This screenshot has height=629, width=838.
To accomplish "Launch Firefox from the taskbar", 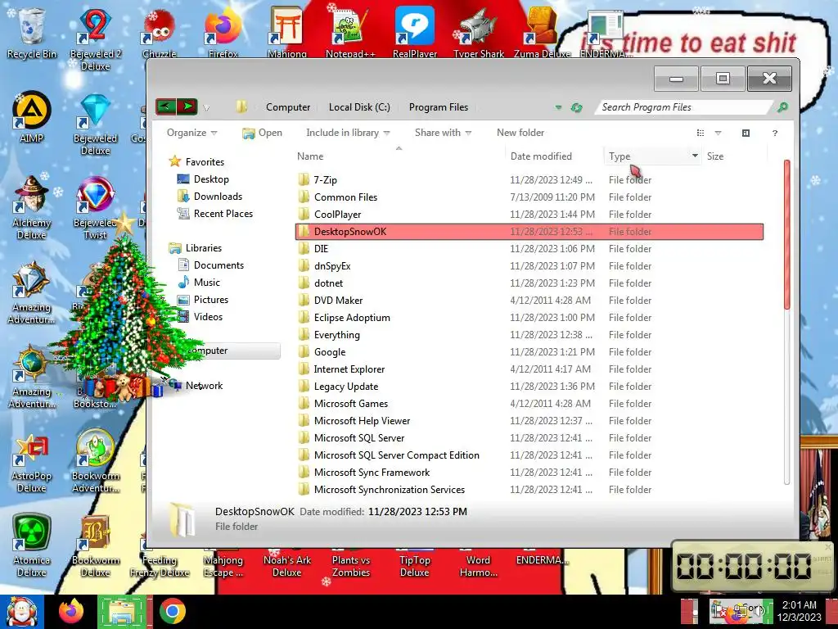I will click(71, 611).
